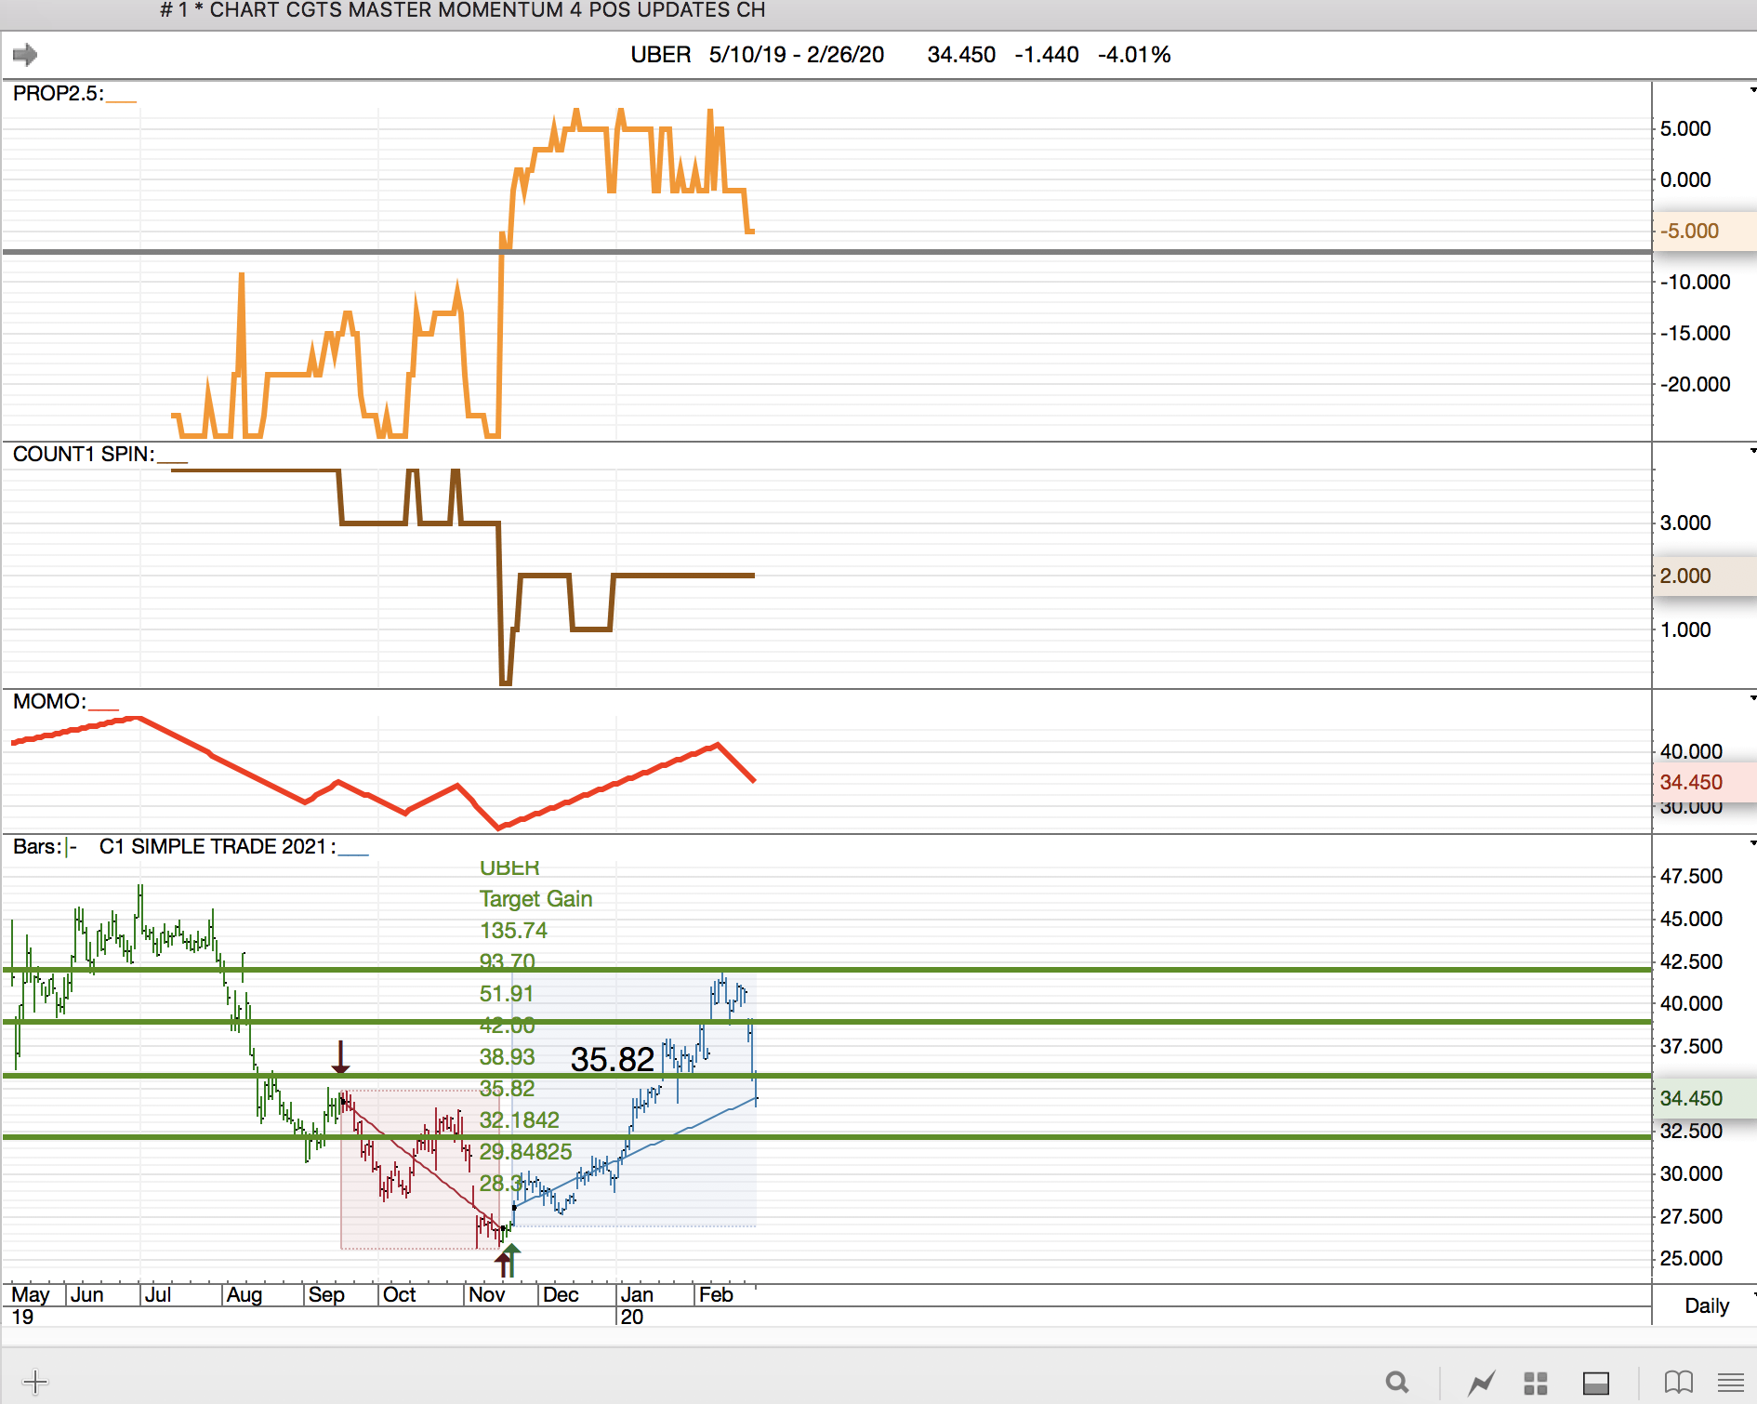Expand the Bars price pane dropdown arrow

pyautogui.click(x=1752, y=843)
